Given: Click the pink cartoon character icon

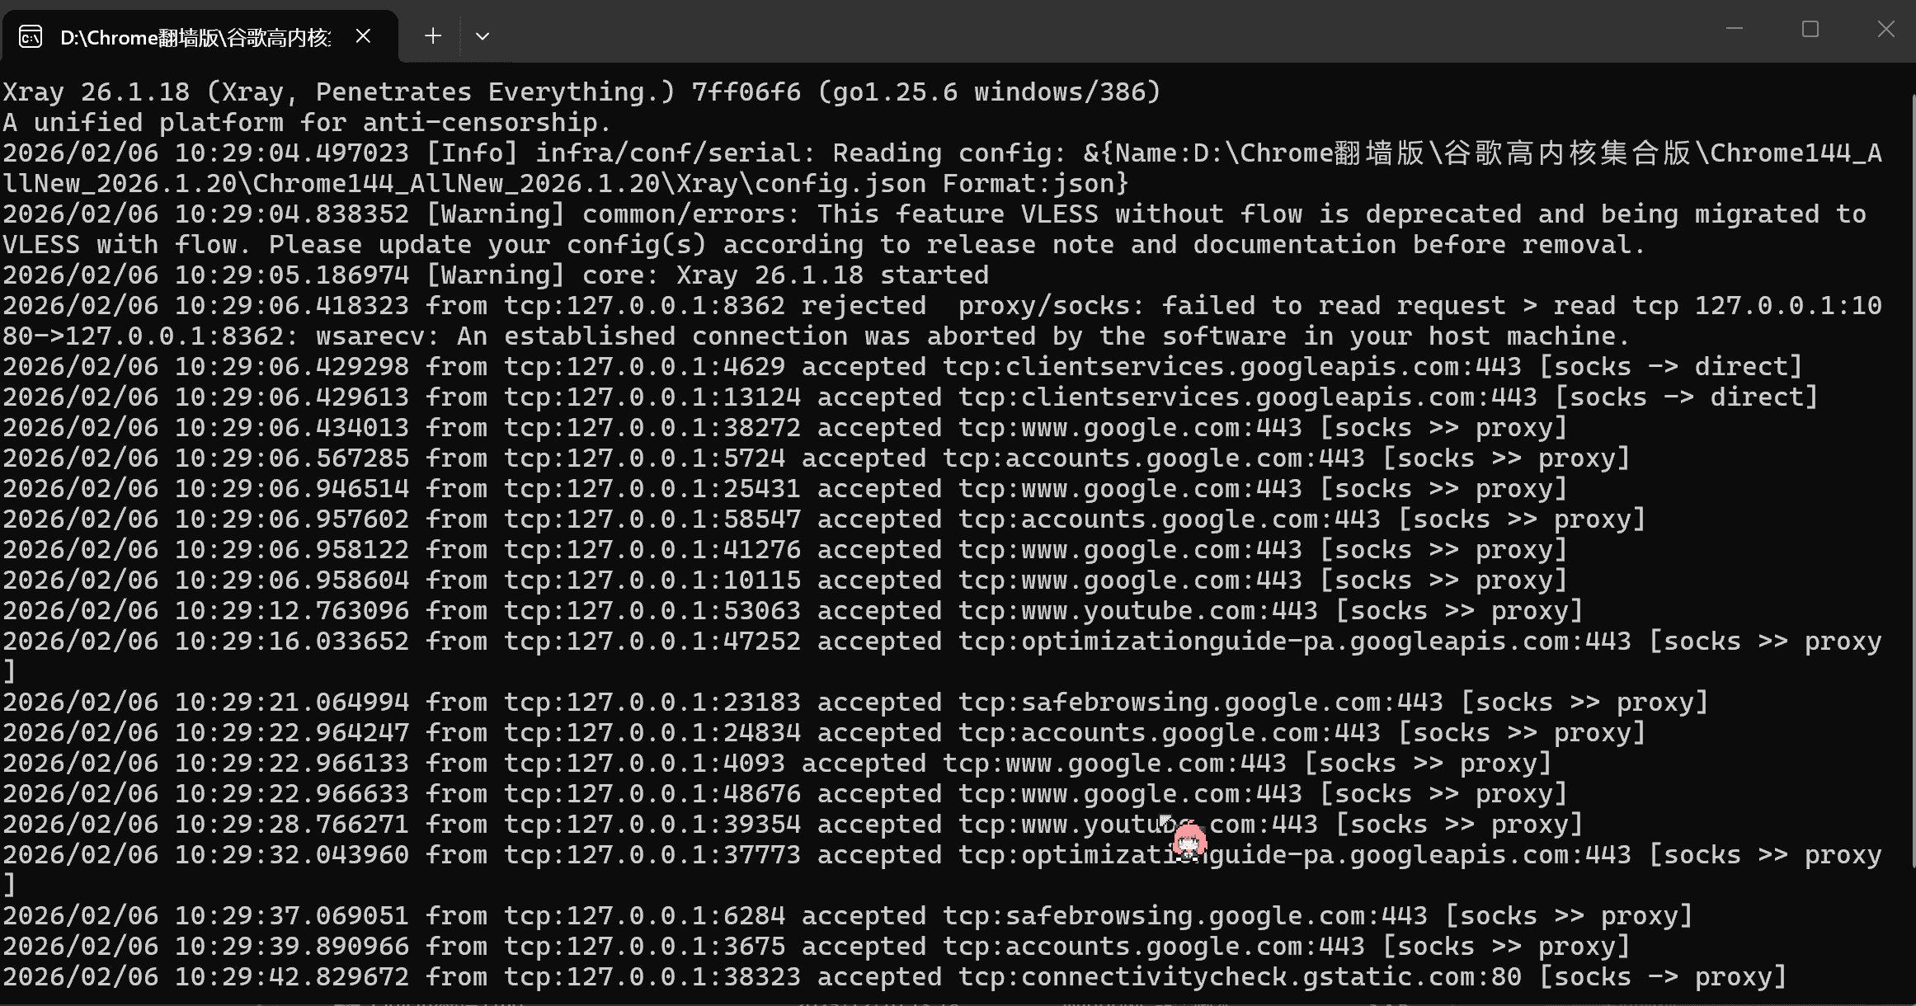Looking at the screenshot, I should pyautogui.click(x=1189, y=842).
